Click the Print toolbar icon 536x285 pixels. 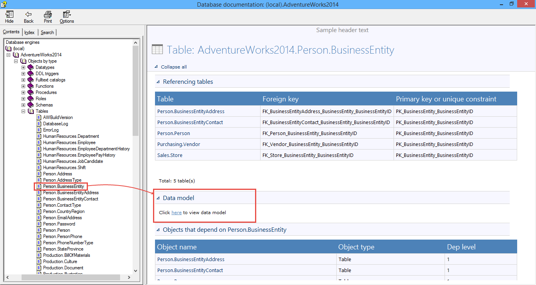(48, 14)
